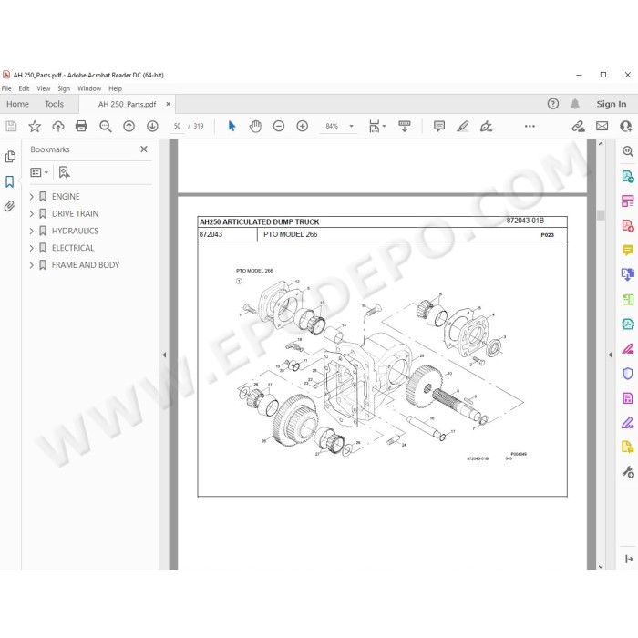Go to previous page arrow
Viewport: 638px width, 638px height.
[129, 126]
